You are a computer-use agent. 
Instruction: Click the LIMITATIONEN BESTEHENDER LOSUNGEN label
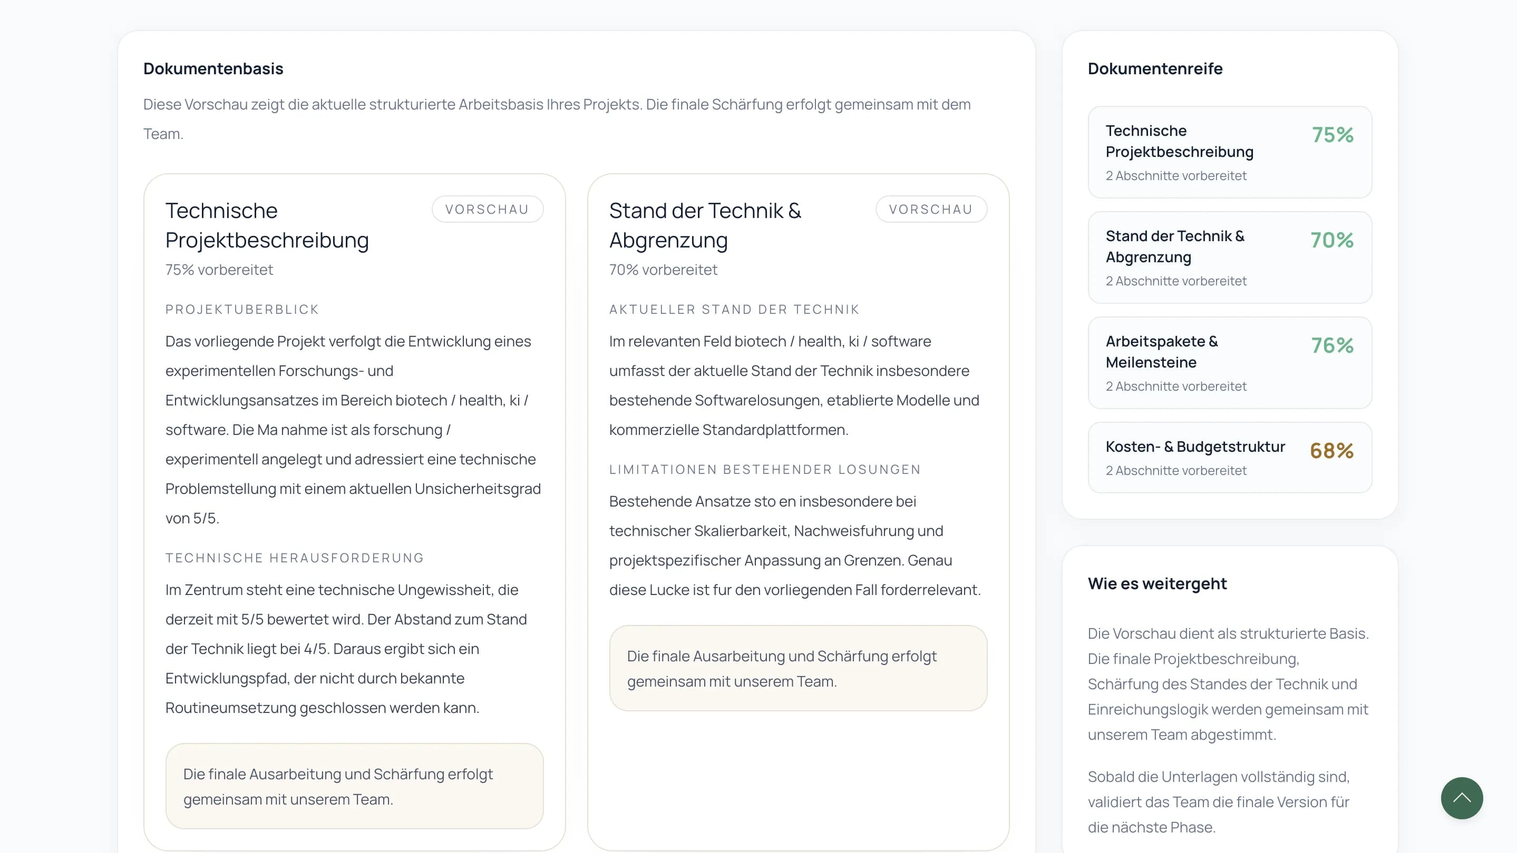pos(764,470)
